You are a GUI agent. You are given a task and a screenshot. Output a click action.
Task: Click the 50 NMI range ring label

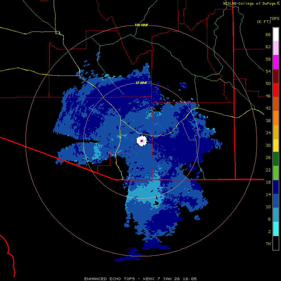pyautogui.click(x=141, y=83)
